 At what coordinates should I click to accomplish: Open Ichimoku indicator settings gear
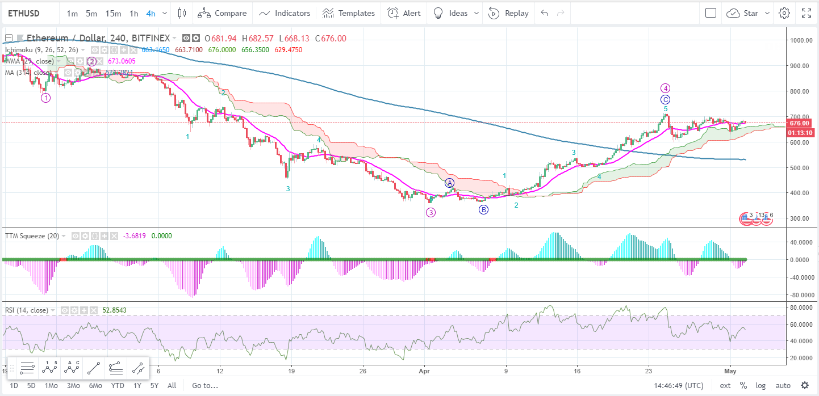[105, 50]
